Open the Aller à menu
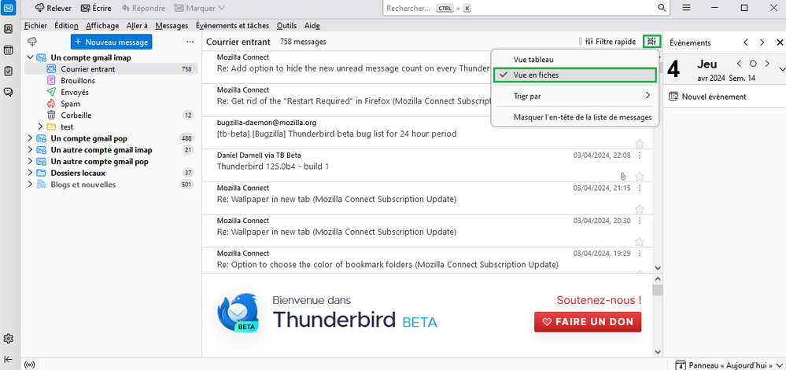The width and height of the screenshot is (786, 370). [137, 26]
